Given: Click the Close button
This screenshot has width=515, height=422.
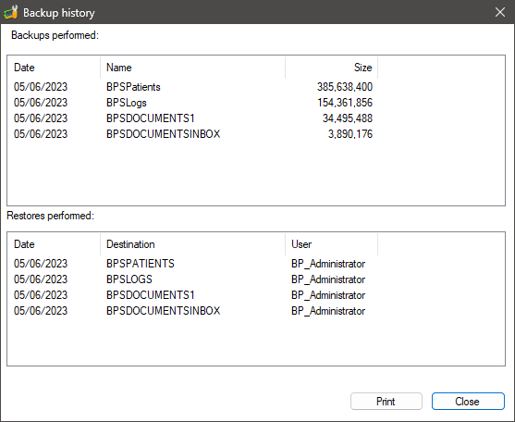Looking at the screenshot, I should coord(468,401).
